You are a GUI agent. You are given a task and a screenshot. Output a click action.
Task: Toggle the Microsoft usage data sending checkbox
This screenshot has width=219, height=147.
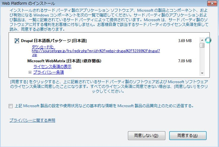(x=11, y=106)
